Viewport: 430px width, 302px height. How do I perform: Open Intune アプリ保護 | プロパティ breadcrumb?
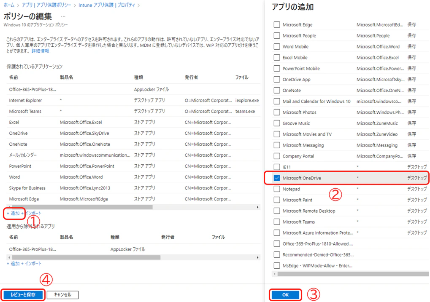[107, 5]
